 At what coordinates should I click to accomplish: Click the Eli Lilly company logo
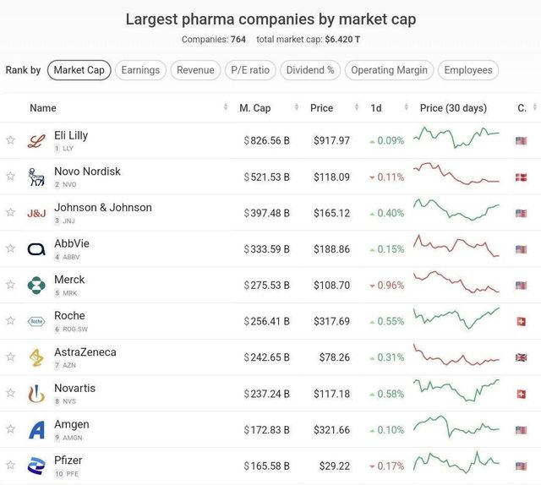[36, 141]
